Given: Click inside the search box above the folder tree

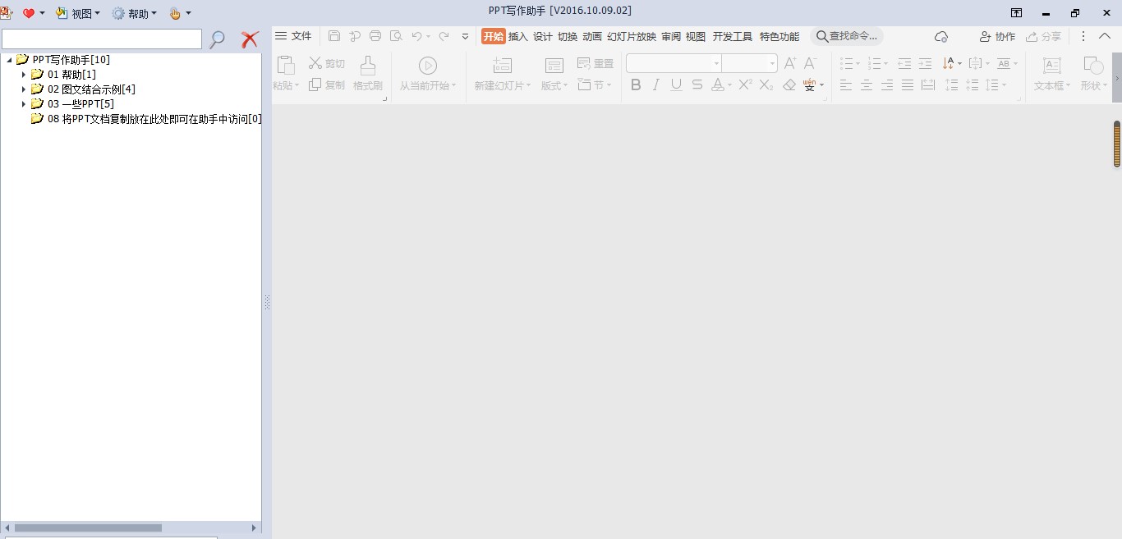Looking at the screenshot, I should [x=102, y=39].
